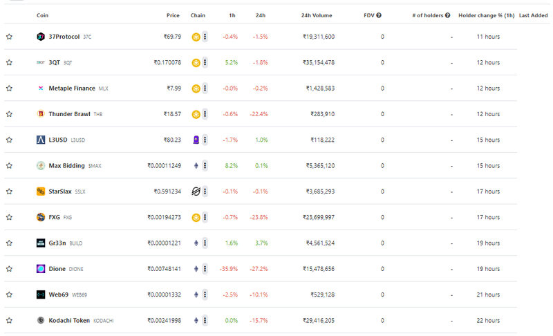Click the BNB chain icon for 3QT
553x336 pixels.
(x=196, y=63)
